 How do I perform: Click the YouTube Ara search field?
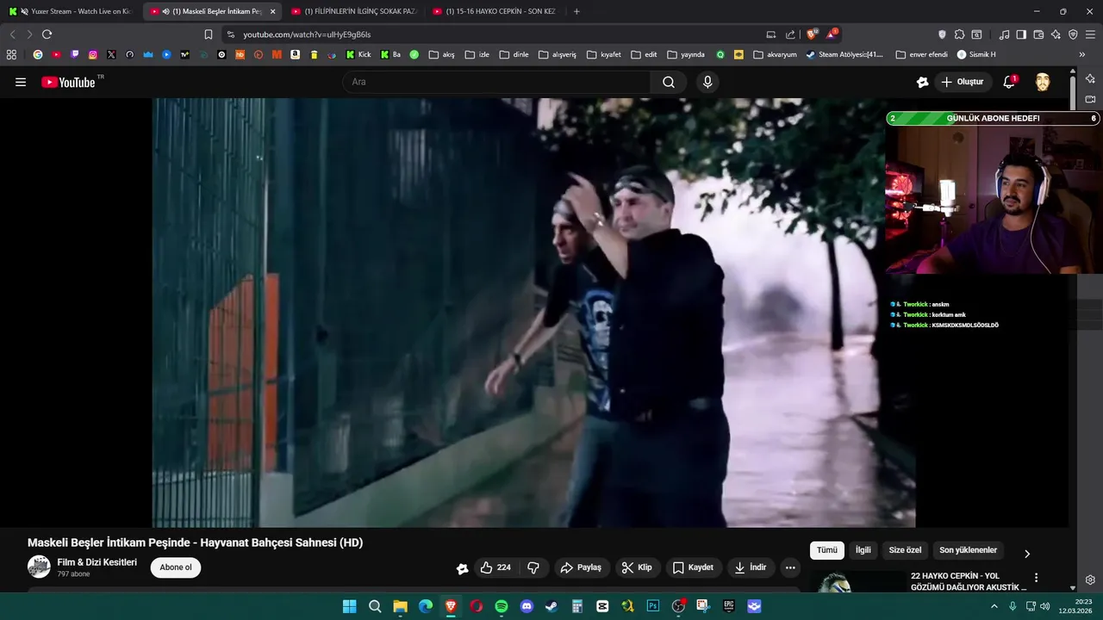496,82
